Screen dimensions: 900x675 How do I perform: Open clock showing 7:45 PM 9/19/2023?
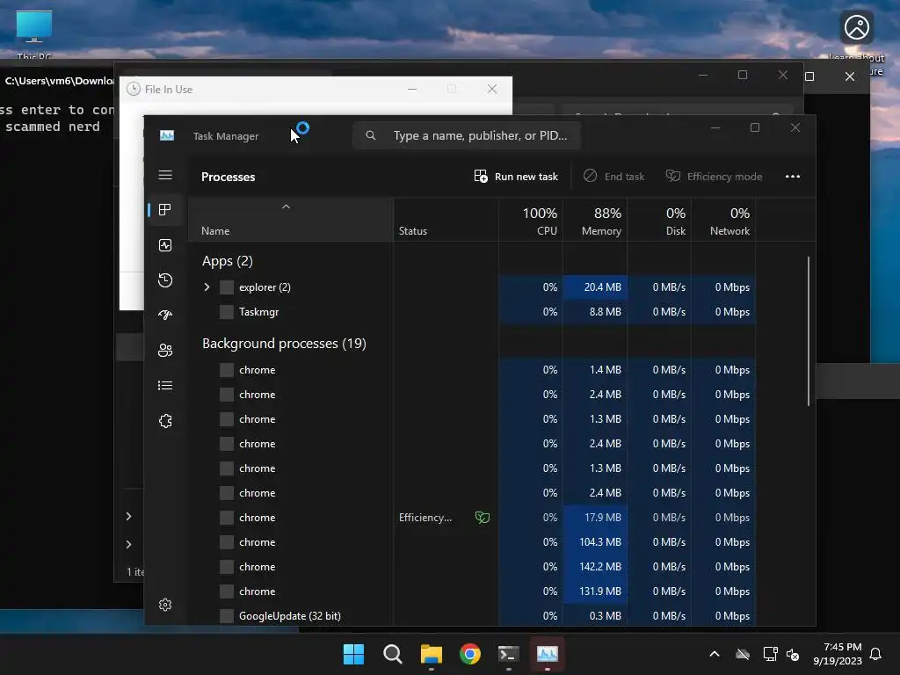pyautogui.click(x=838, y=654)
